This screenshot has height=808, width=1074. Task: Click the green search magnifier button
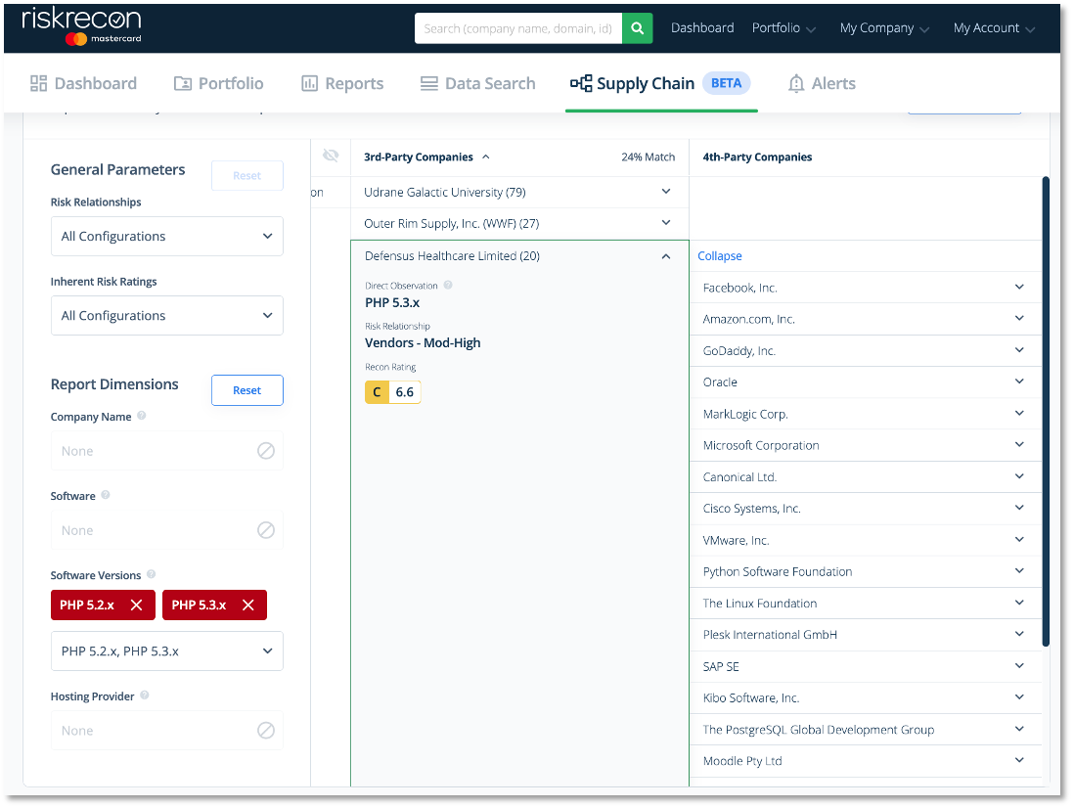coord(637,28)
